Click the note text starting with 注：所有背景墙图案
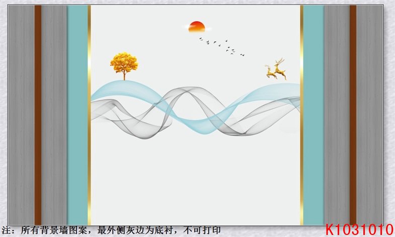Screen dimensions: 395x237 111,230
